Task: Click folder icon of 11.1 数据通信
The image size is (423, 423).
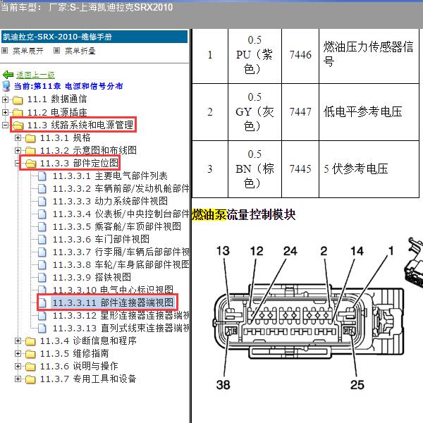Action: (18, 100)
